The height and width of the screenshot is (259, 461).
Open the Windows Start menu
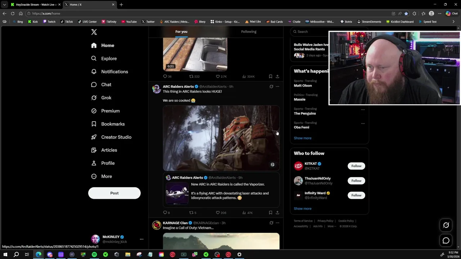[x=5, y=255]
